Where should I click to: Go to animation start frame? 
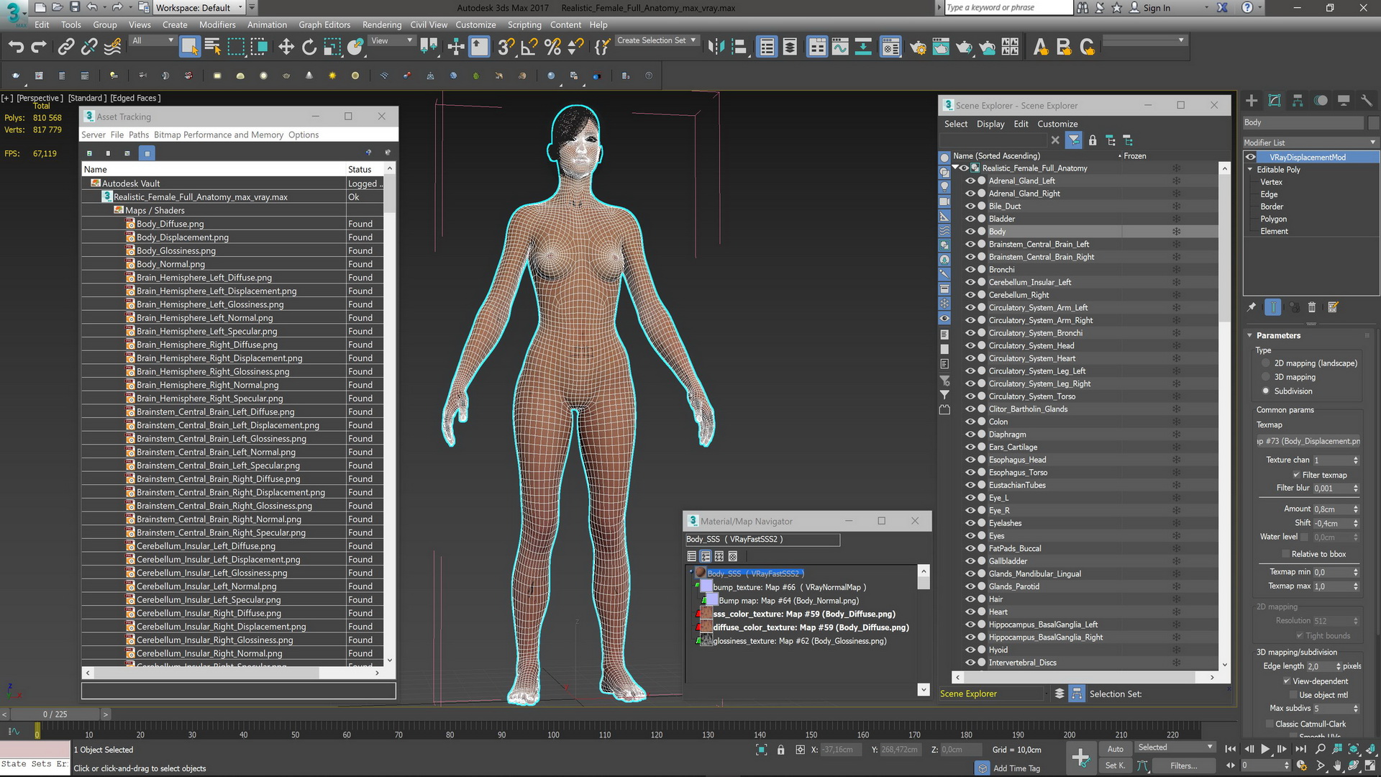point(1231,749)
